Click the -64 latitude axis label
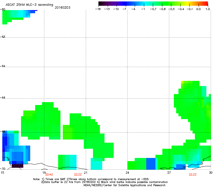The height and width of the screenshot is (187, 213). click(x=3, y=66)
